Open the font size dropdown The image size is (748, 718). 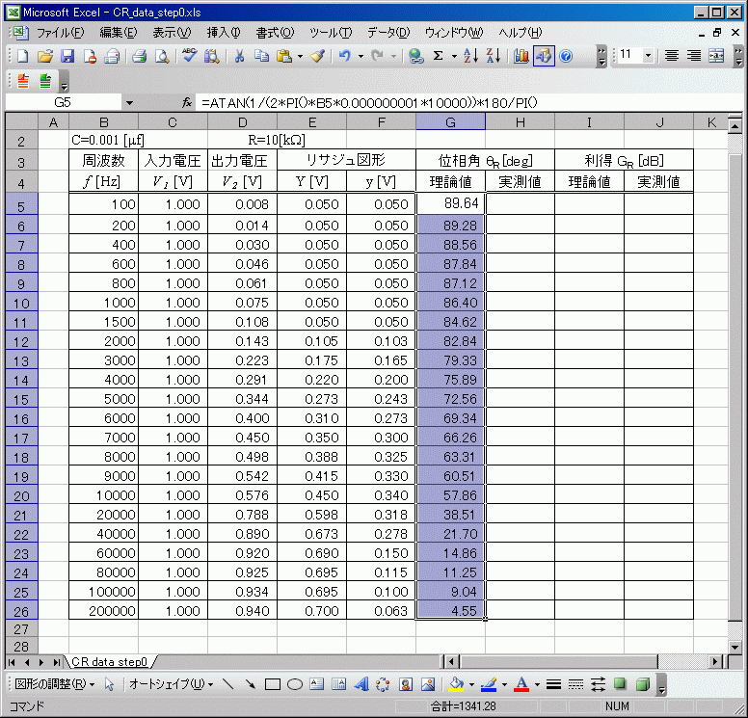(x=648, y=56)
